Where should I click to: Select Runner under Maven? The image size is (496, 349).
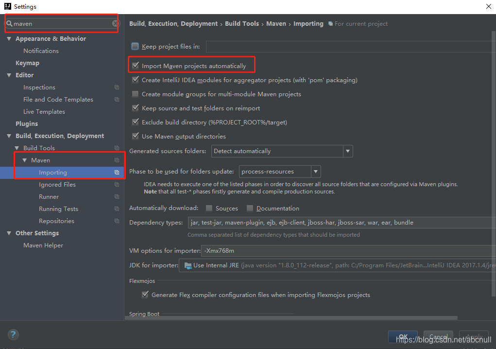(x=49, y=197)
